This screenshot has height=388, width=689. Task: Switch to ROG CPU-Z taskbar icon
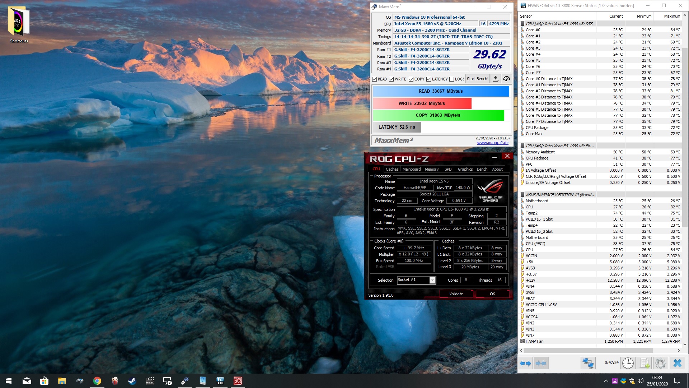[238, 381]
